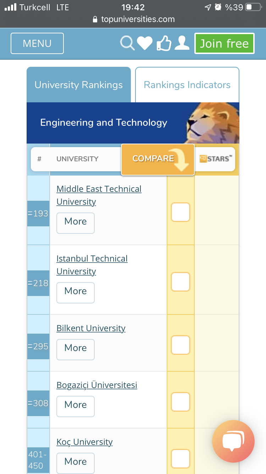Open Koç University link
Viewport: 266px width, 474px height.
pyautogui.click(x=84, y=442)
